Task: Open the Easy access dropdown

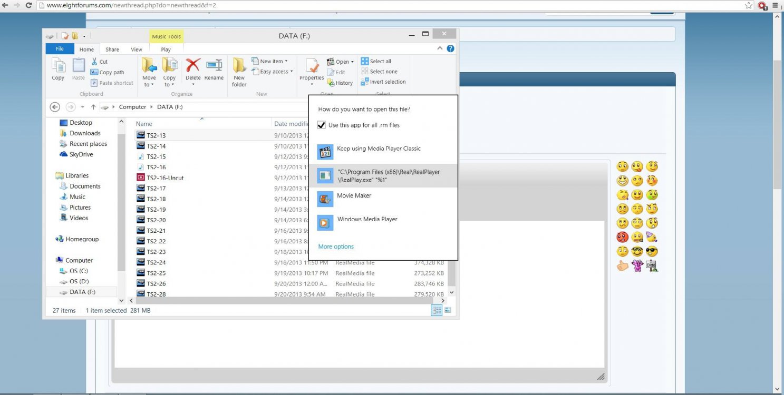Action: click(272, 72)
